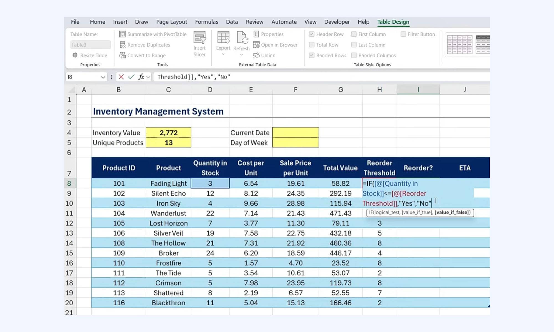Expand the Refresh dropdown arrow
554x332 pixels.
(x=242, y=55)
